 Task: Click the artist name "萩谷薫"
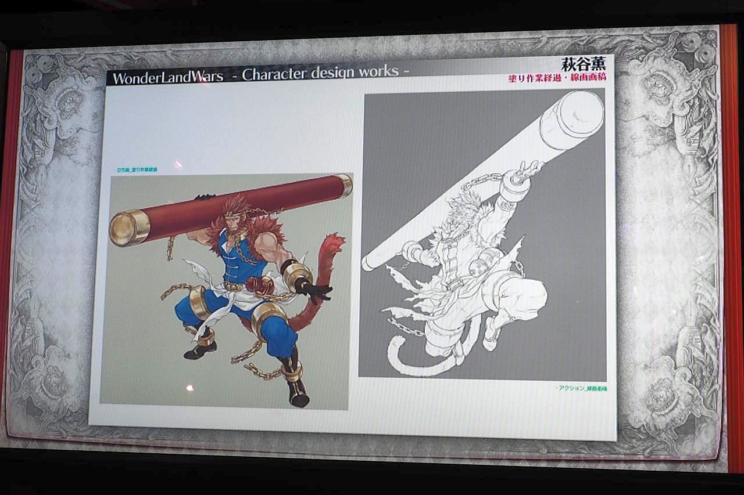click(x=583, y=63)
